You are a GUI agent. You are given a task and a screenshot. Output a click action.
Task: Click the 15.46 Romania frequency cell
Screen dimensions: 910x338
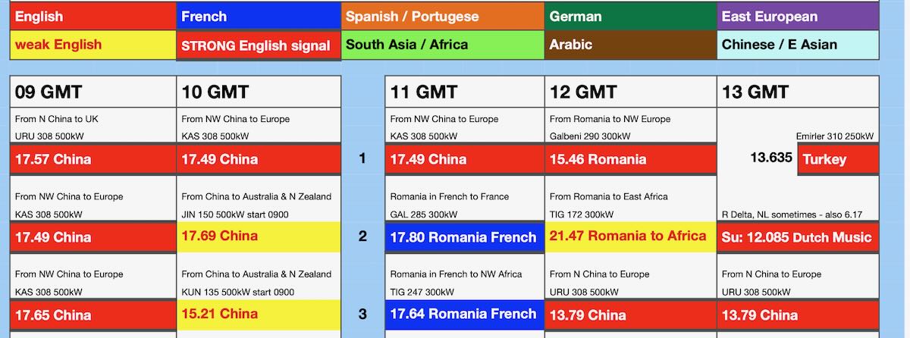(x=631, y=159)
